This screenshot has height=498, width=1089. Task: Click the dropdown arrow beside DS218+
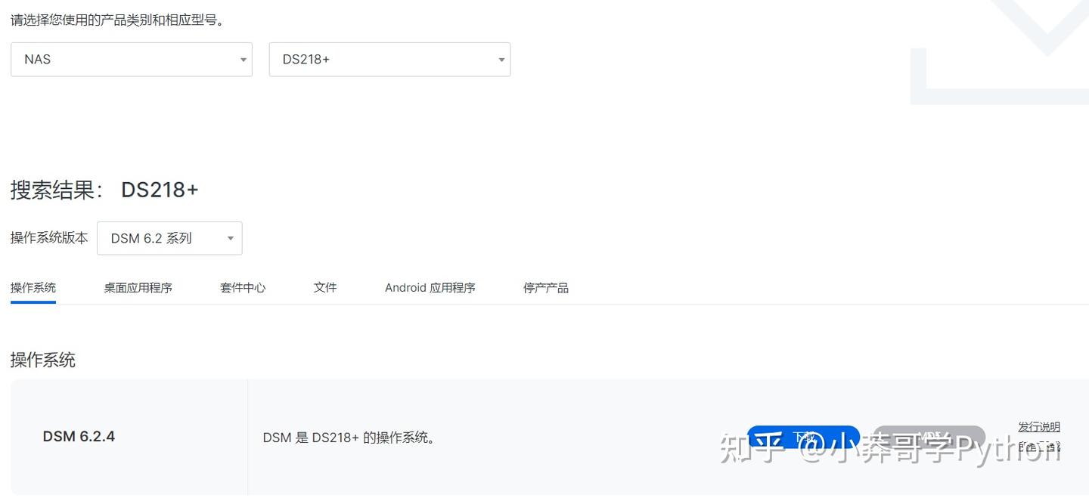coord(501,59)
